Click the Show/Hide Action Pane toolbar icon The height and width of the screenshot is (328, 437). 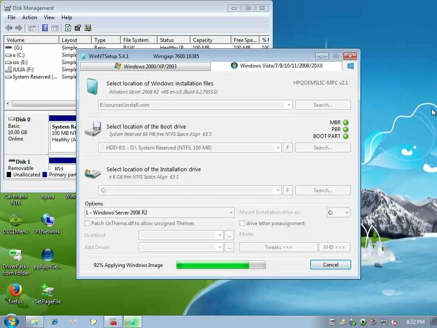pos(55,28)
